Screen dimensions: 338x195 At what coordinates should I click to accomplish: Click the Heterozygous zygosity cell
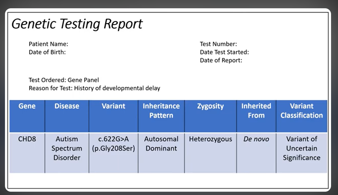point(210,139)
